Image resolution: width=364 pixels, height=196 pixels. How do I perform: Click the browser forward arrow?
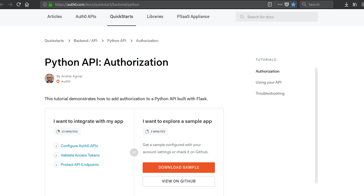[x=10, y=4]
